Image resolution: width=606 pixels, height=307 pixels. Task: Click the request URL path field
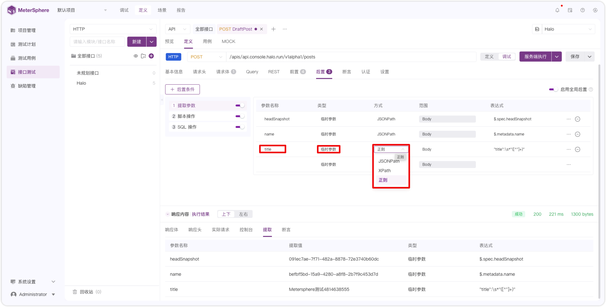click(351, 57)
